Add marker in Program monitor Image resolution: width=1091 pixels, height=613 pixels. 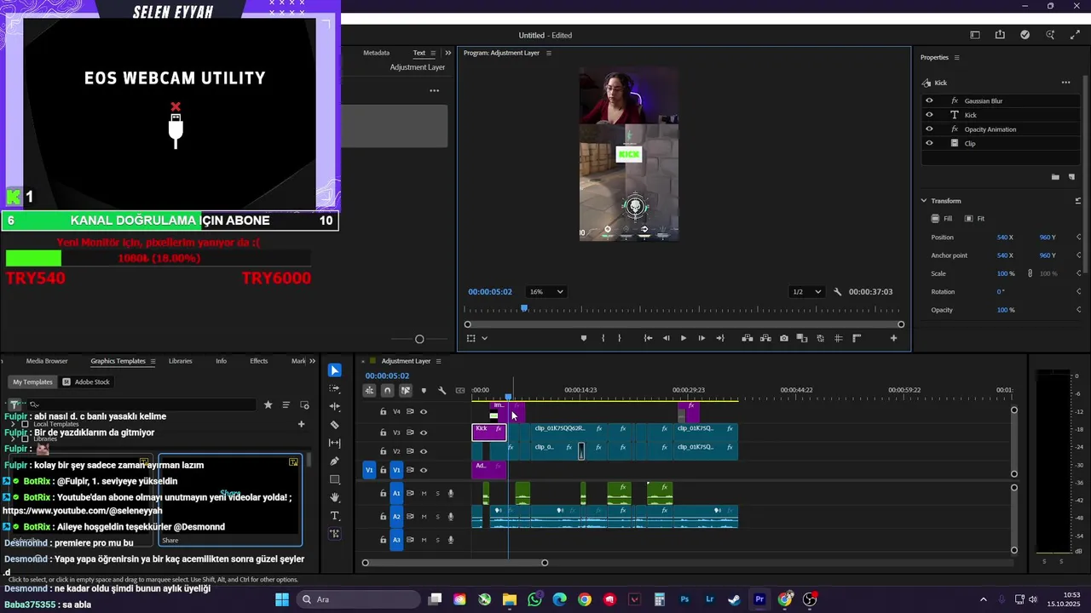584,338
